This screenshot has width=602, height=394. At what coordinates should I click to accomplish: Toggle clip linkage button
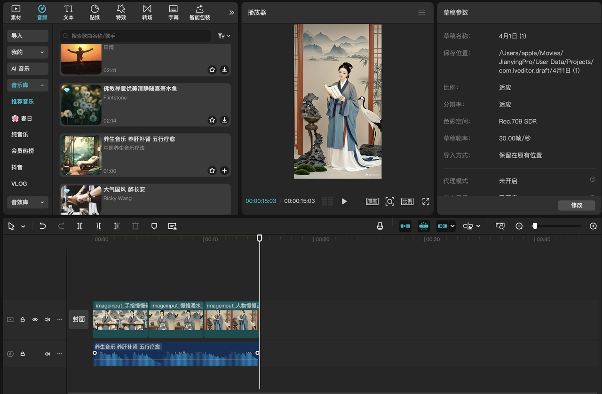(x=442, y=226)
